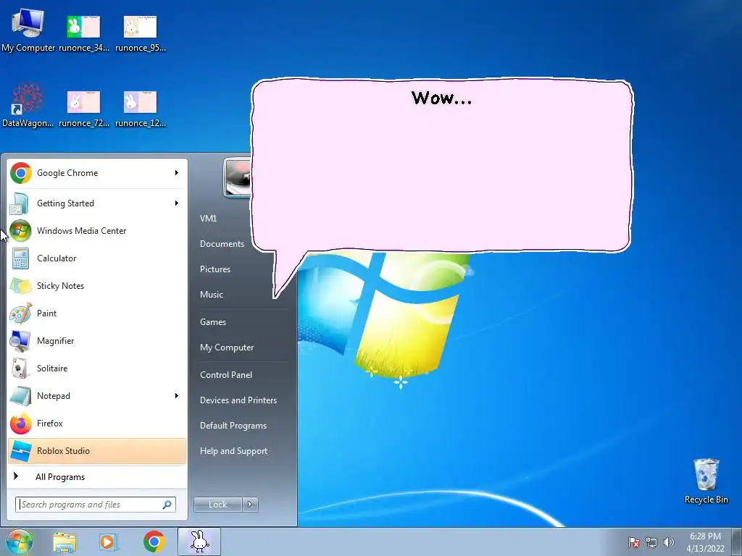This screenshot has height=556, width=742.
Task: Open Sticky Notes app
Action: [x=97, y=285]
